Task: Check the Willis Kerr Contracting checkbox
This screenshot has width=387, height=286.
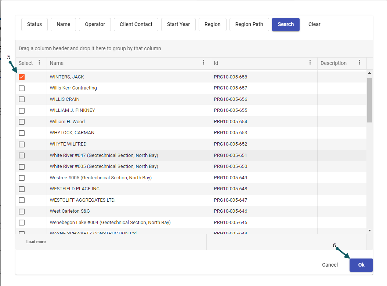Action: tap(22, 88)
